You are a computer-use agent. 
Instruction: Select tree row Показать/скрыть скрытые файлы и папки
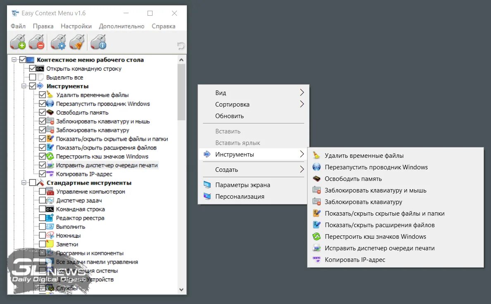pos(112,139)
